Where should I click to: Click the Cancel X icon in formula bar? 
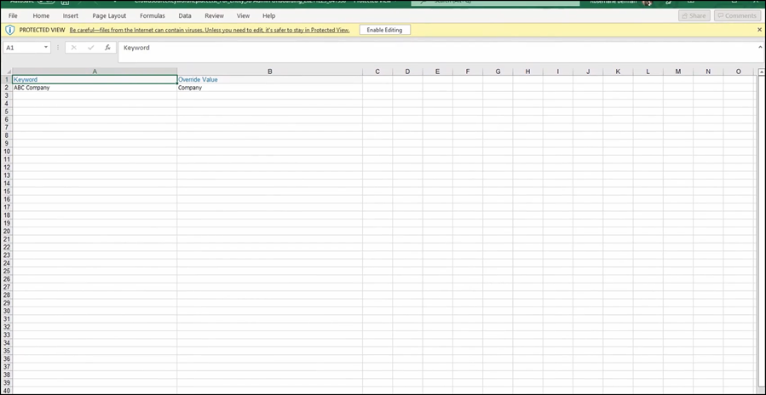tap(74, 48)
